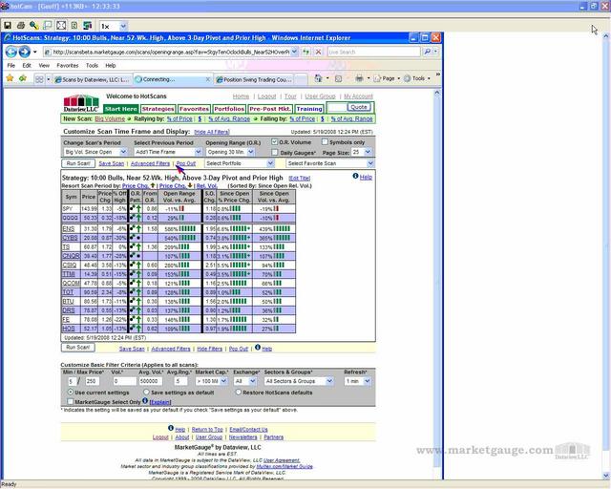Click the Live Search magnifier icon
Image resolution: width=611 pixels, height=489 pixels.
pos(427,52)
